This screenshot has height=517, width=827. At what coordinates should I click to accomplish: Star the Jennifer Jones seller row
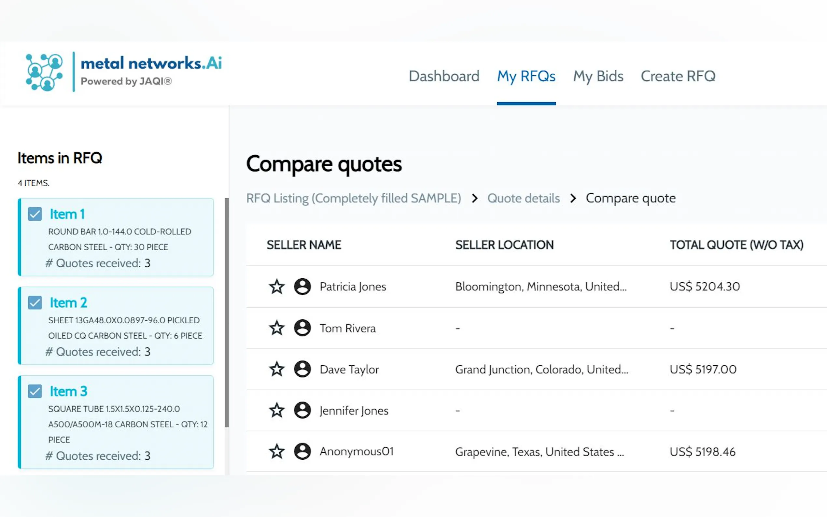(x=276, y=410)
